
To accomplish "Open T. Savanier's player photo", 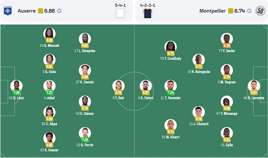I will [170, 85].
